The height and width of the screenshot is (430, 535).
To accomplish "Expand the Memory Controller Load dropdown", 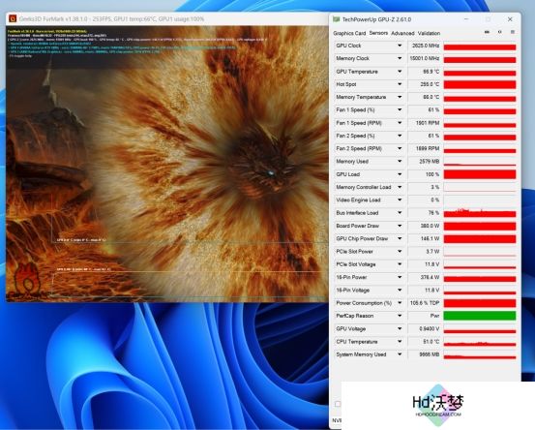I will pyautogui.click(x=400, y=187).
